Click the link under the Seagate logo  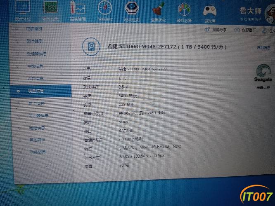[263, 87]
